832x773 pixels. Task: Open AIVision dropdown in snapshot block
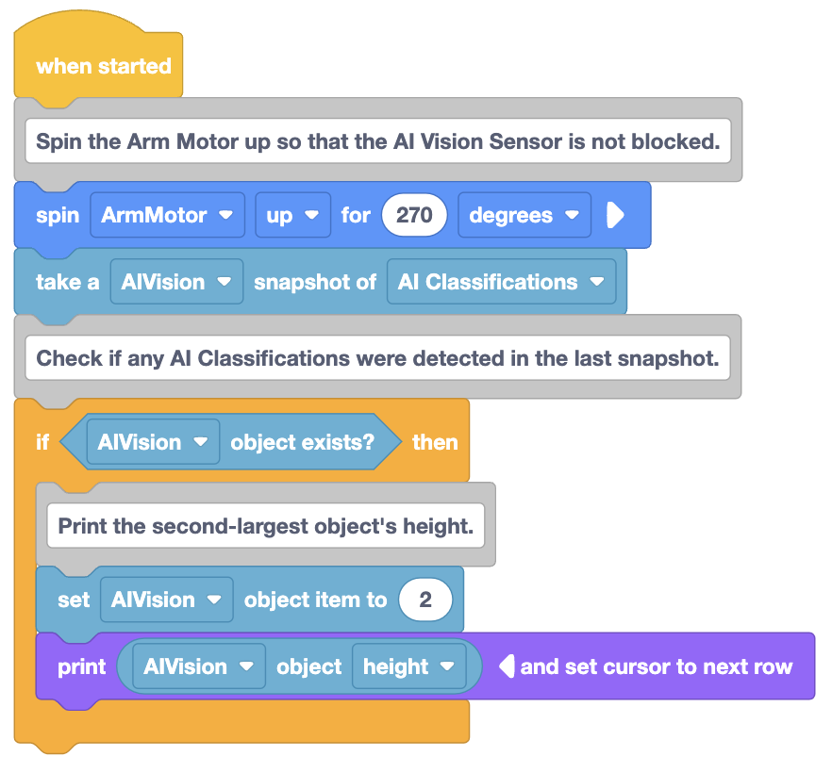176,282
